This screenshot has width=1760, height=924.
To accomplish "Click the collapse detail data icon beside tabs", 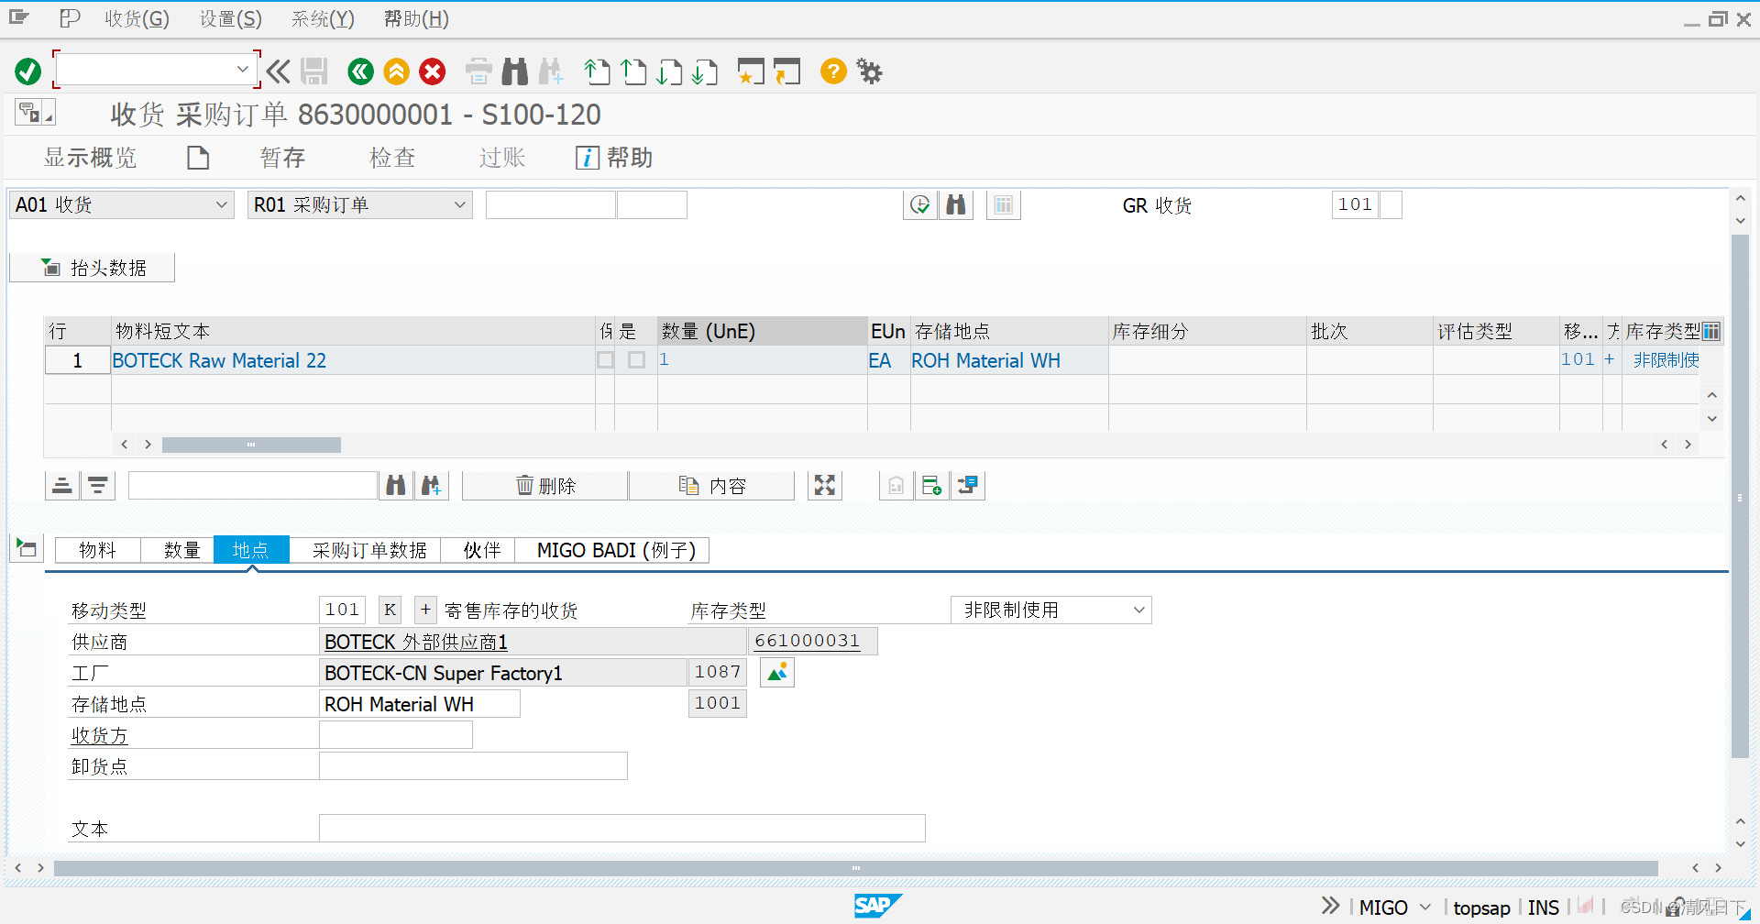I will pyautogui.click(x=27, y=549).
